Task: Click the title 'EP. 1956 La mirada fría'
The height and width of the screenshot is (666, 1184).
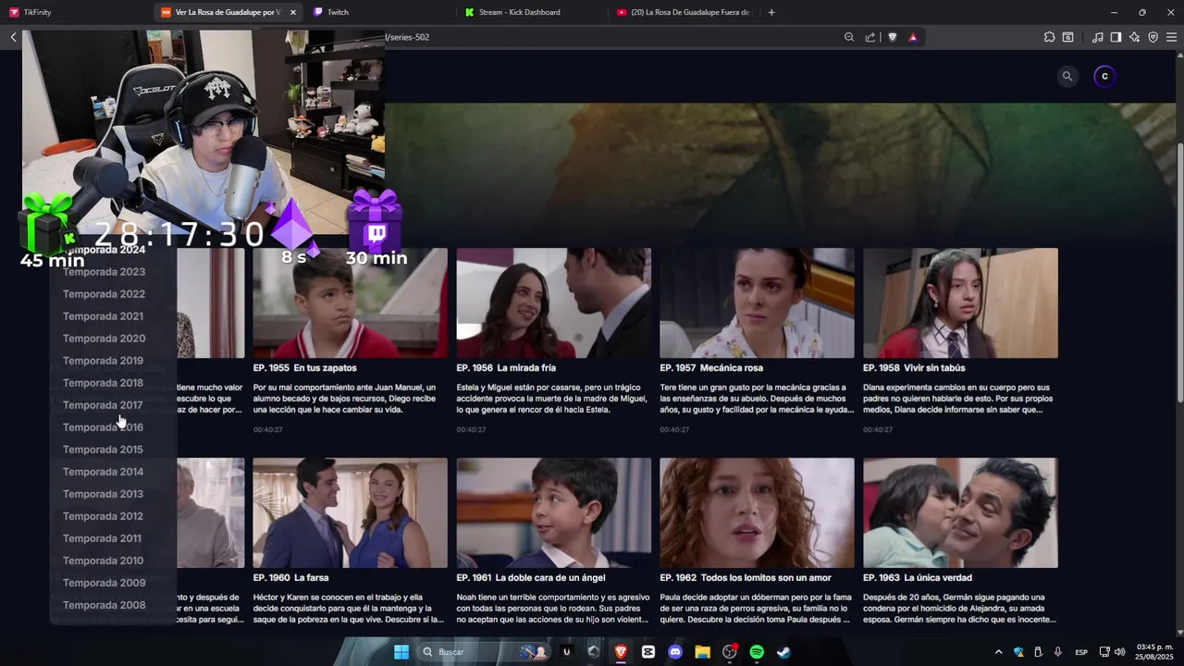Action: click(x=507, y=368)
